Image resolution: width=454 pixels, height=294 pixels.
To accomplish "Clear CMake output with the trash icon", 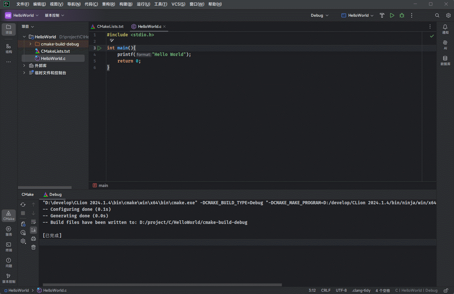I will click(33, 247).
